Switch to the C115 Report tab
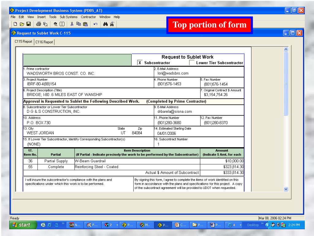 23,41
